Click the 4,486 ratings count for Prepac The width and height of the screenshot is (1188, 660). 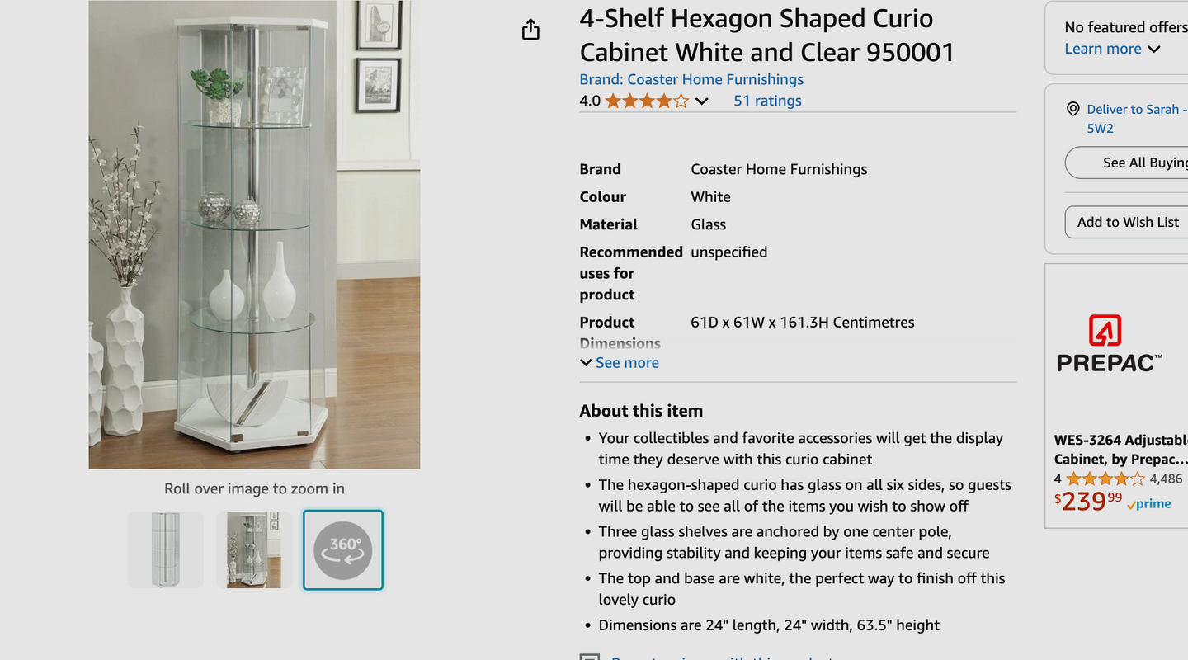point(1166,478)
